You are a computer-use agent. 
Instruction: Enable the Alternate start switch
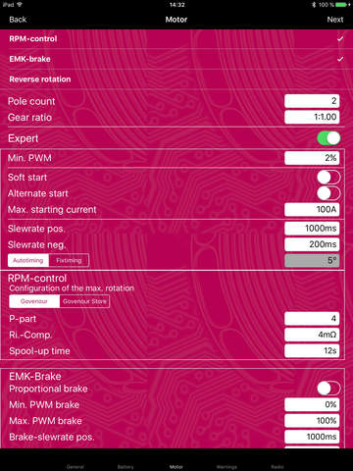point(328,193)
